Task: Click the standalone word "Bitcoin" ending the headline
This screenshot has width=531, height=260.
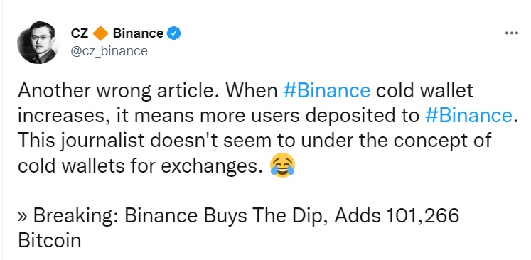Action: pyautogui.click(x=50, y=240)
